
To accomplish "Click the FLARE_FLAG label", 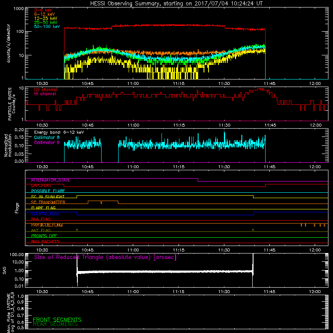I will (x=43, y=208).
